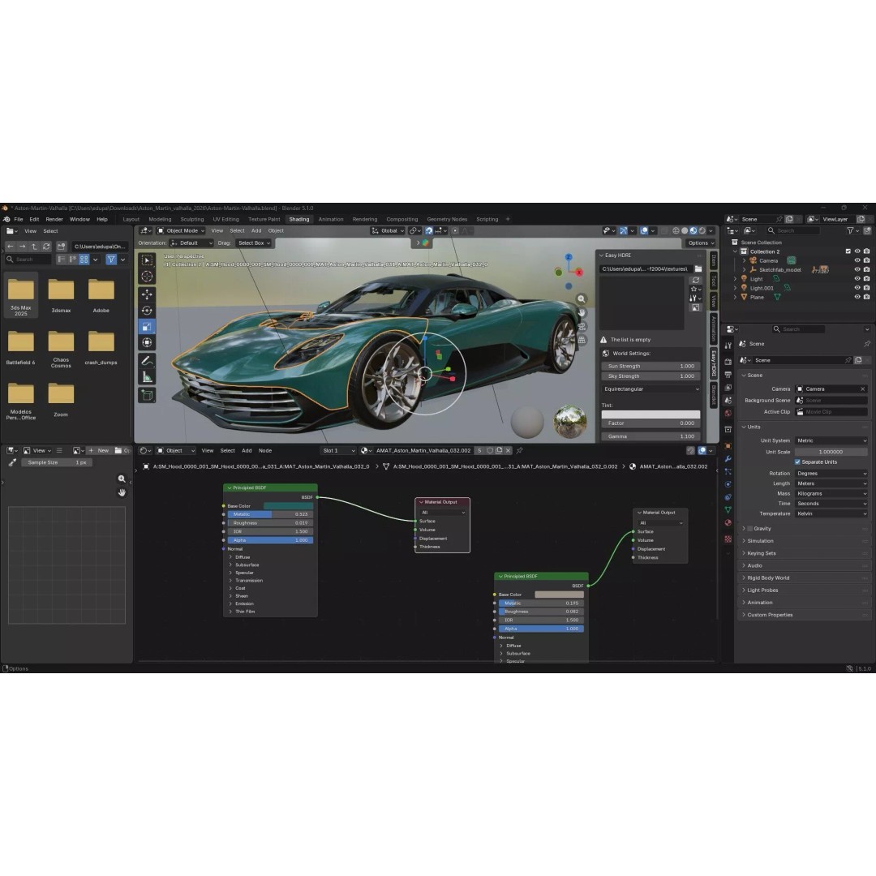Enable the Gravity checkbox

click(x=749, y=529)
